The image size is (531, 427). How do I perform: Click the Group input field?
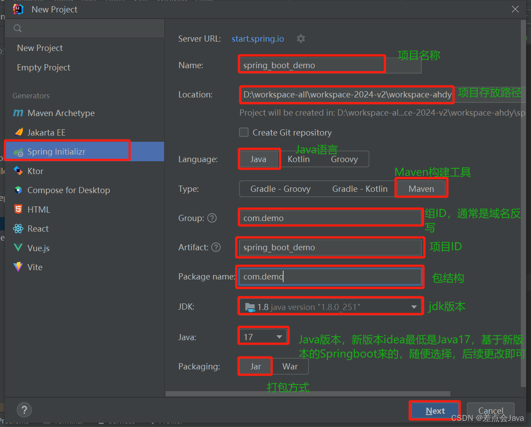[x=331, y=218]
